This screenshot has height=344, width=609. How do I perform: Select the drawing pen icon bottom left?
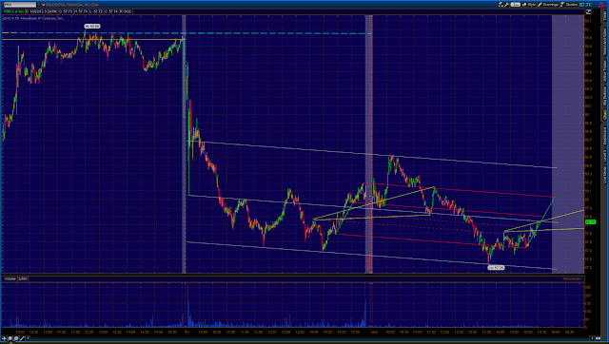23,338
